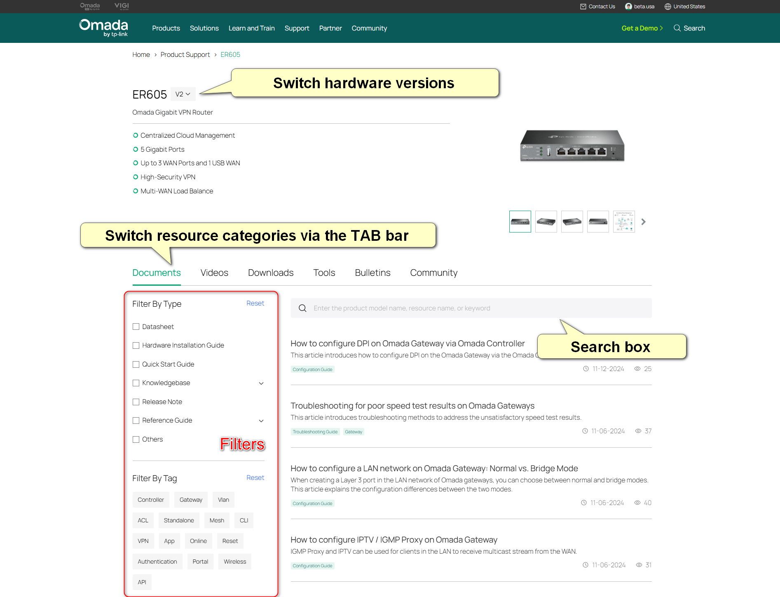The image size is (780, 597).
Task: Click the ER605 breadcrumb link
Action: tap(230, 55)
